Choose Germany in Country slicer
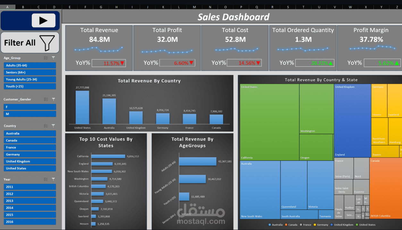 30,154
